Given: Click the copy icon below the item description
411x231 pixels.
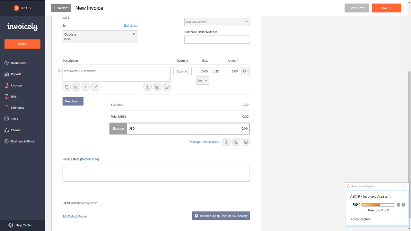Looking at the screenshot, I should [67, 87].
